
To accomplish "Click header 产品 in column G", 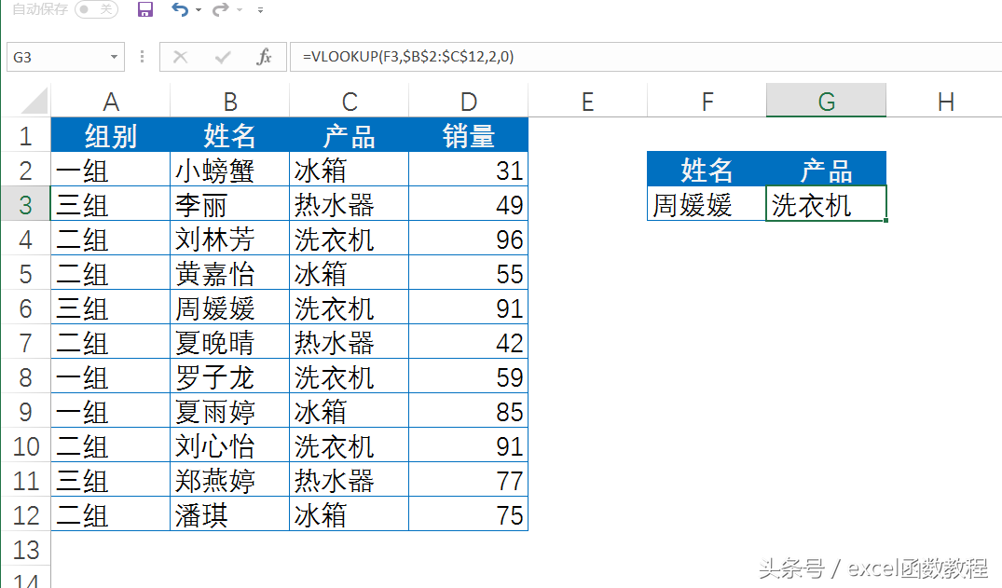I will click(x=826, y=170).
